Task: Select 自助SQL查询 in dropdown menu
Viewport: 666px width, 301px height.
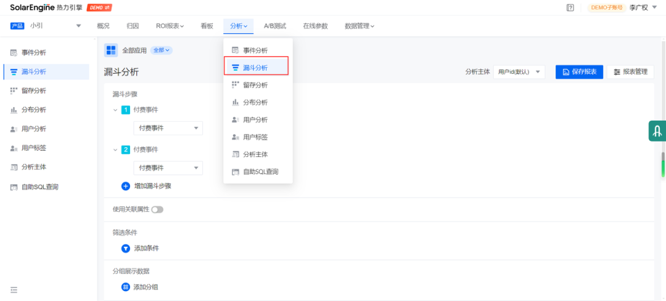Action: [x=258, y=172]
